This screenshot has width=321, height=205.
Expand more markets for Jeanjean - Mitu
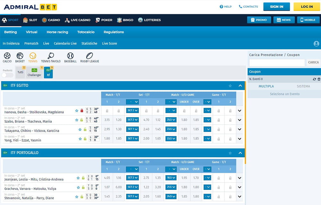coord(239,178)
